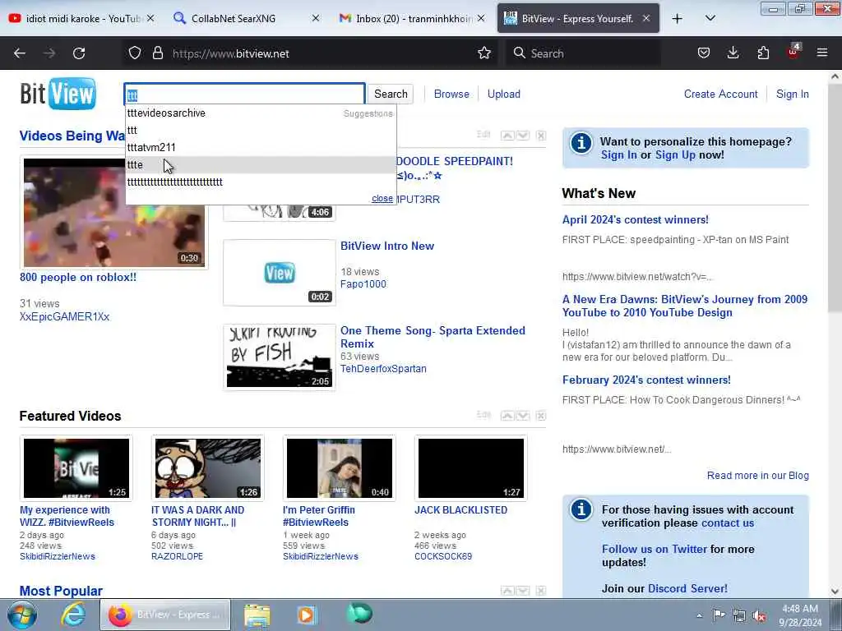Move Featured Videos section up
This screenshot has height=631, width=842.
(507, 415)
